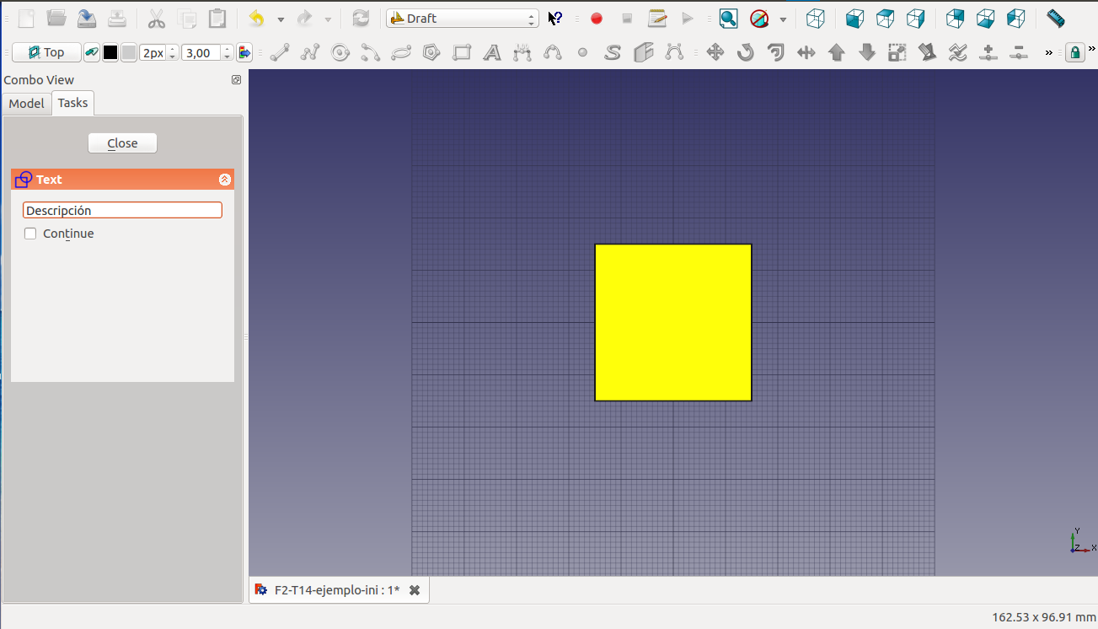The image size is (1098, 629).
Task: Open the Draft workbench dropdown
Action: coord(462,19)
